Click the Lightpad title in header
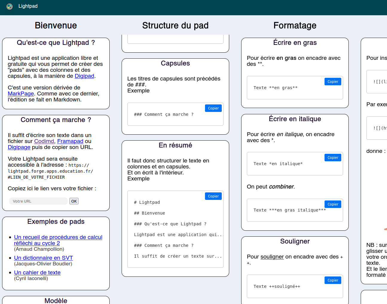 [28, 6]
